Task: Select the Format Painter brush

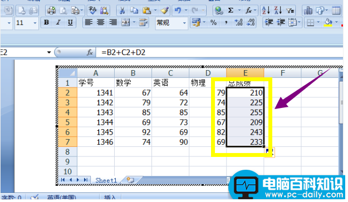Action: point(165,10)
